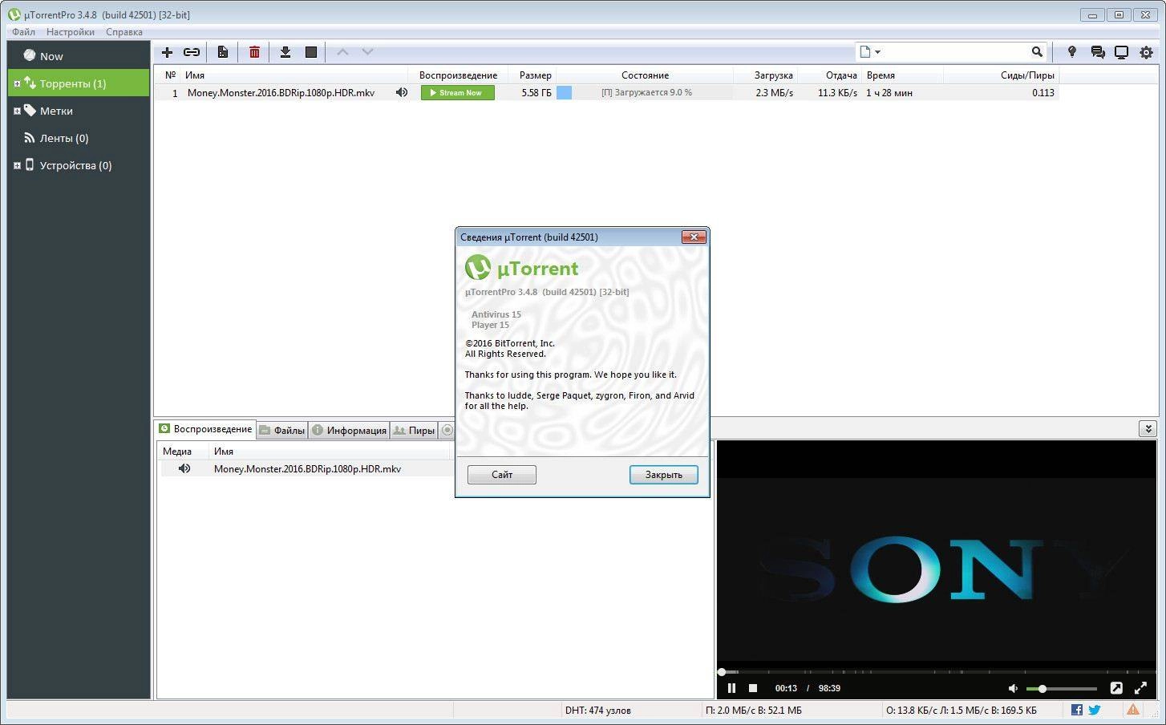The image size is (1166, 725).
Task: Select Ленты (0) in sidebar
Action: click(79, 138)
